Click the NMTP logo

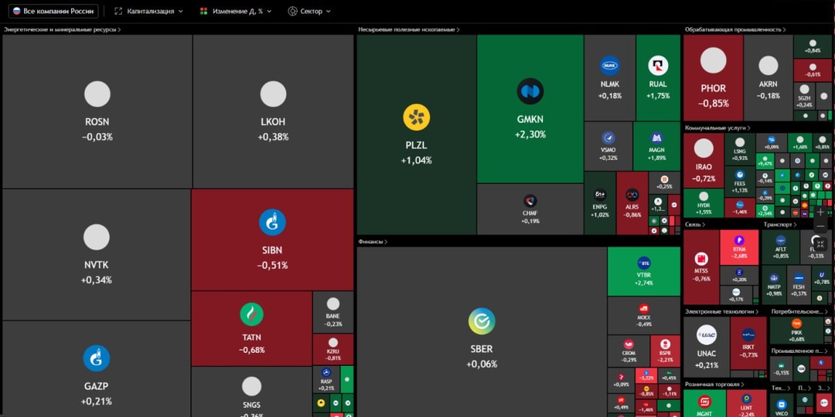click(774, 278)
